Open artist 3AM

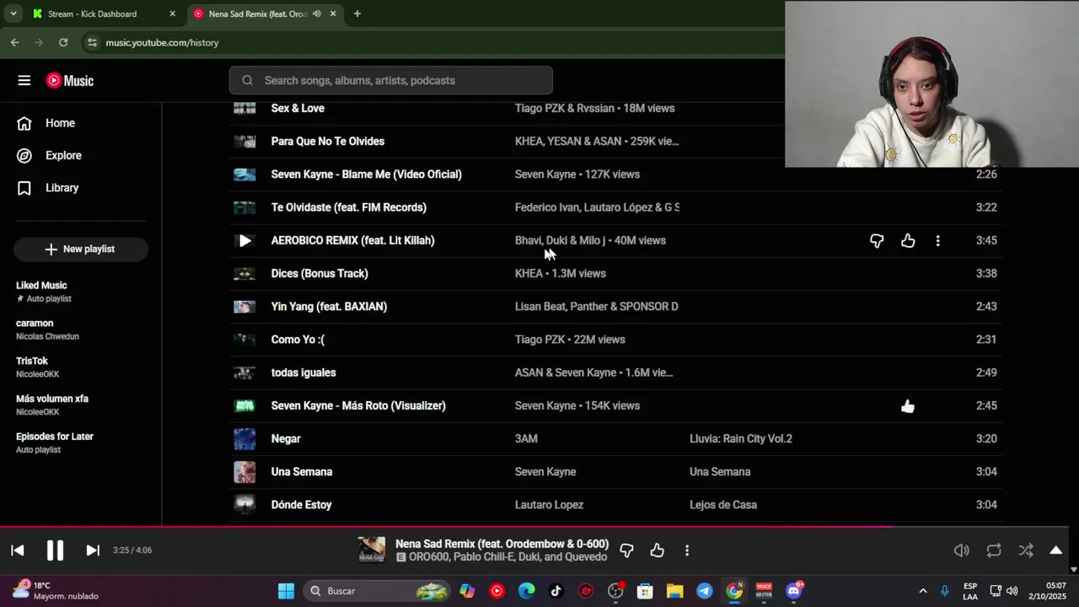[526, 438]
